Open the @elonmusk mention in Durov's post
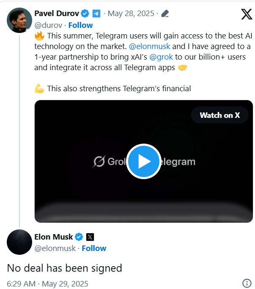Screen dimensions: 255x289 (x=149, y=46)
